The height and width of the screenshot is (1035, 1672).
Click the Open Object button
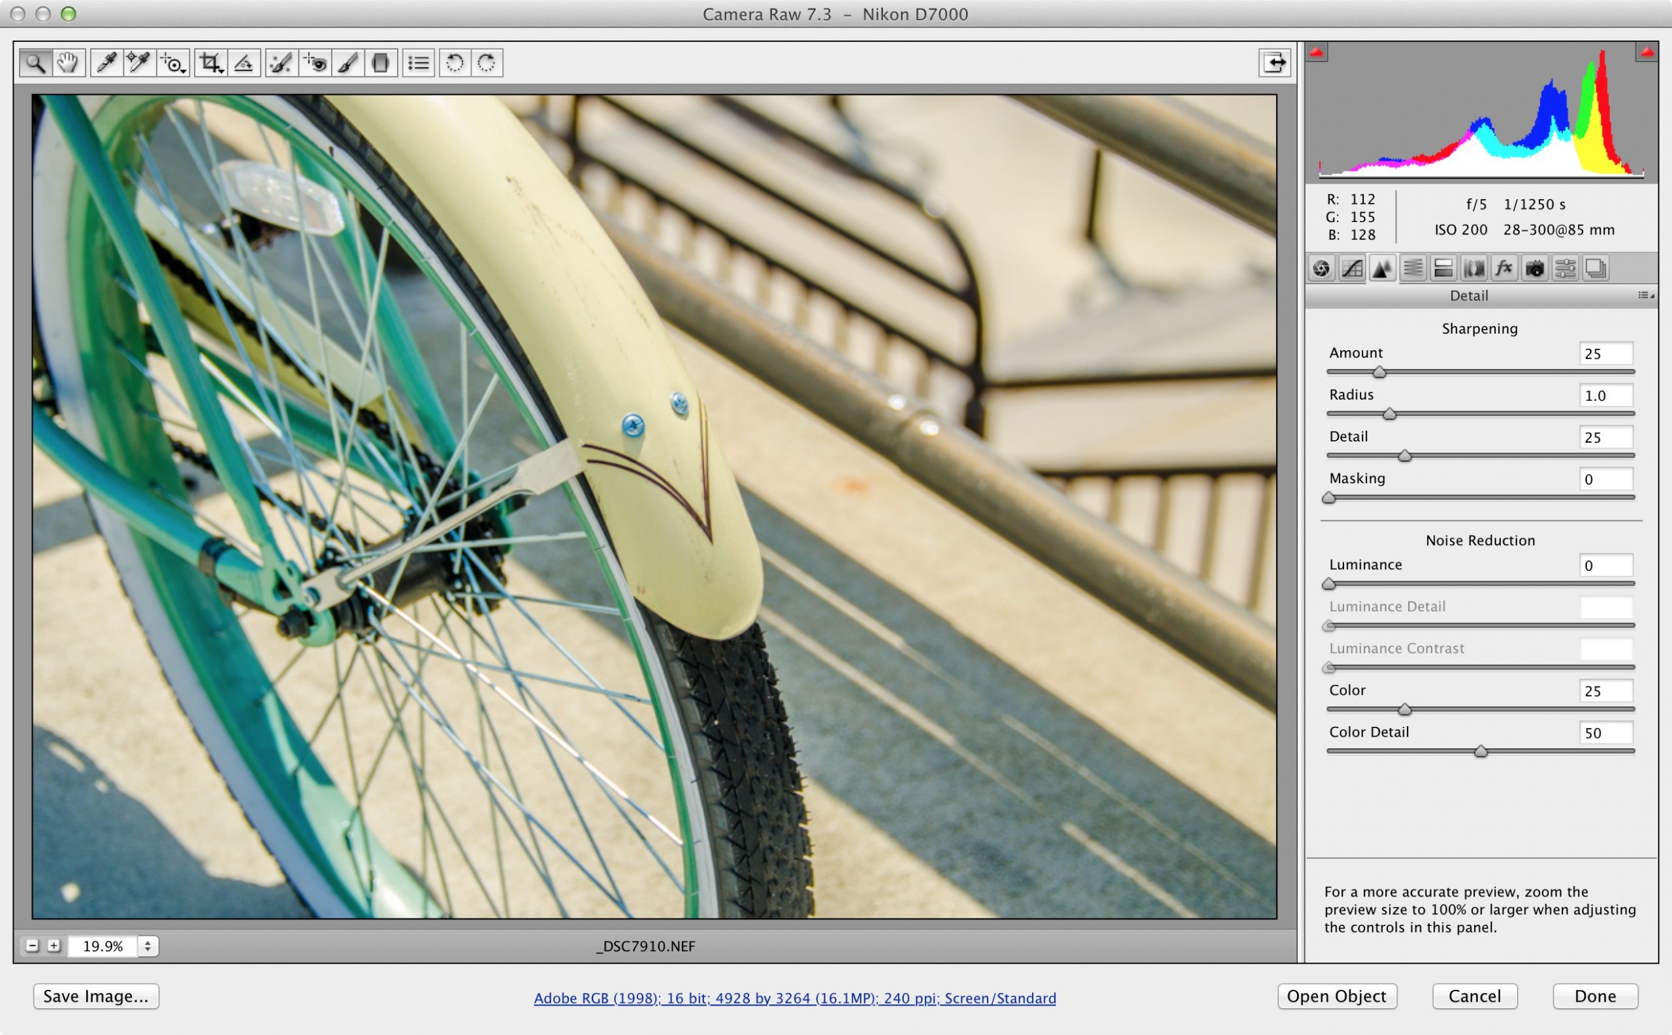[1336, 996]
